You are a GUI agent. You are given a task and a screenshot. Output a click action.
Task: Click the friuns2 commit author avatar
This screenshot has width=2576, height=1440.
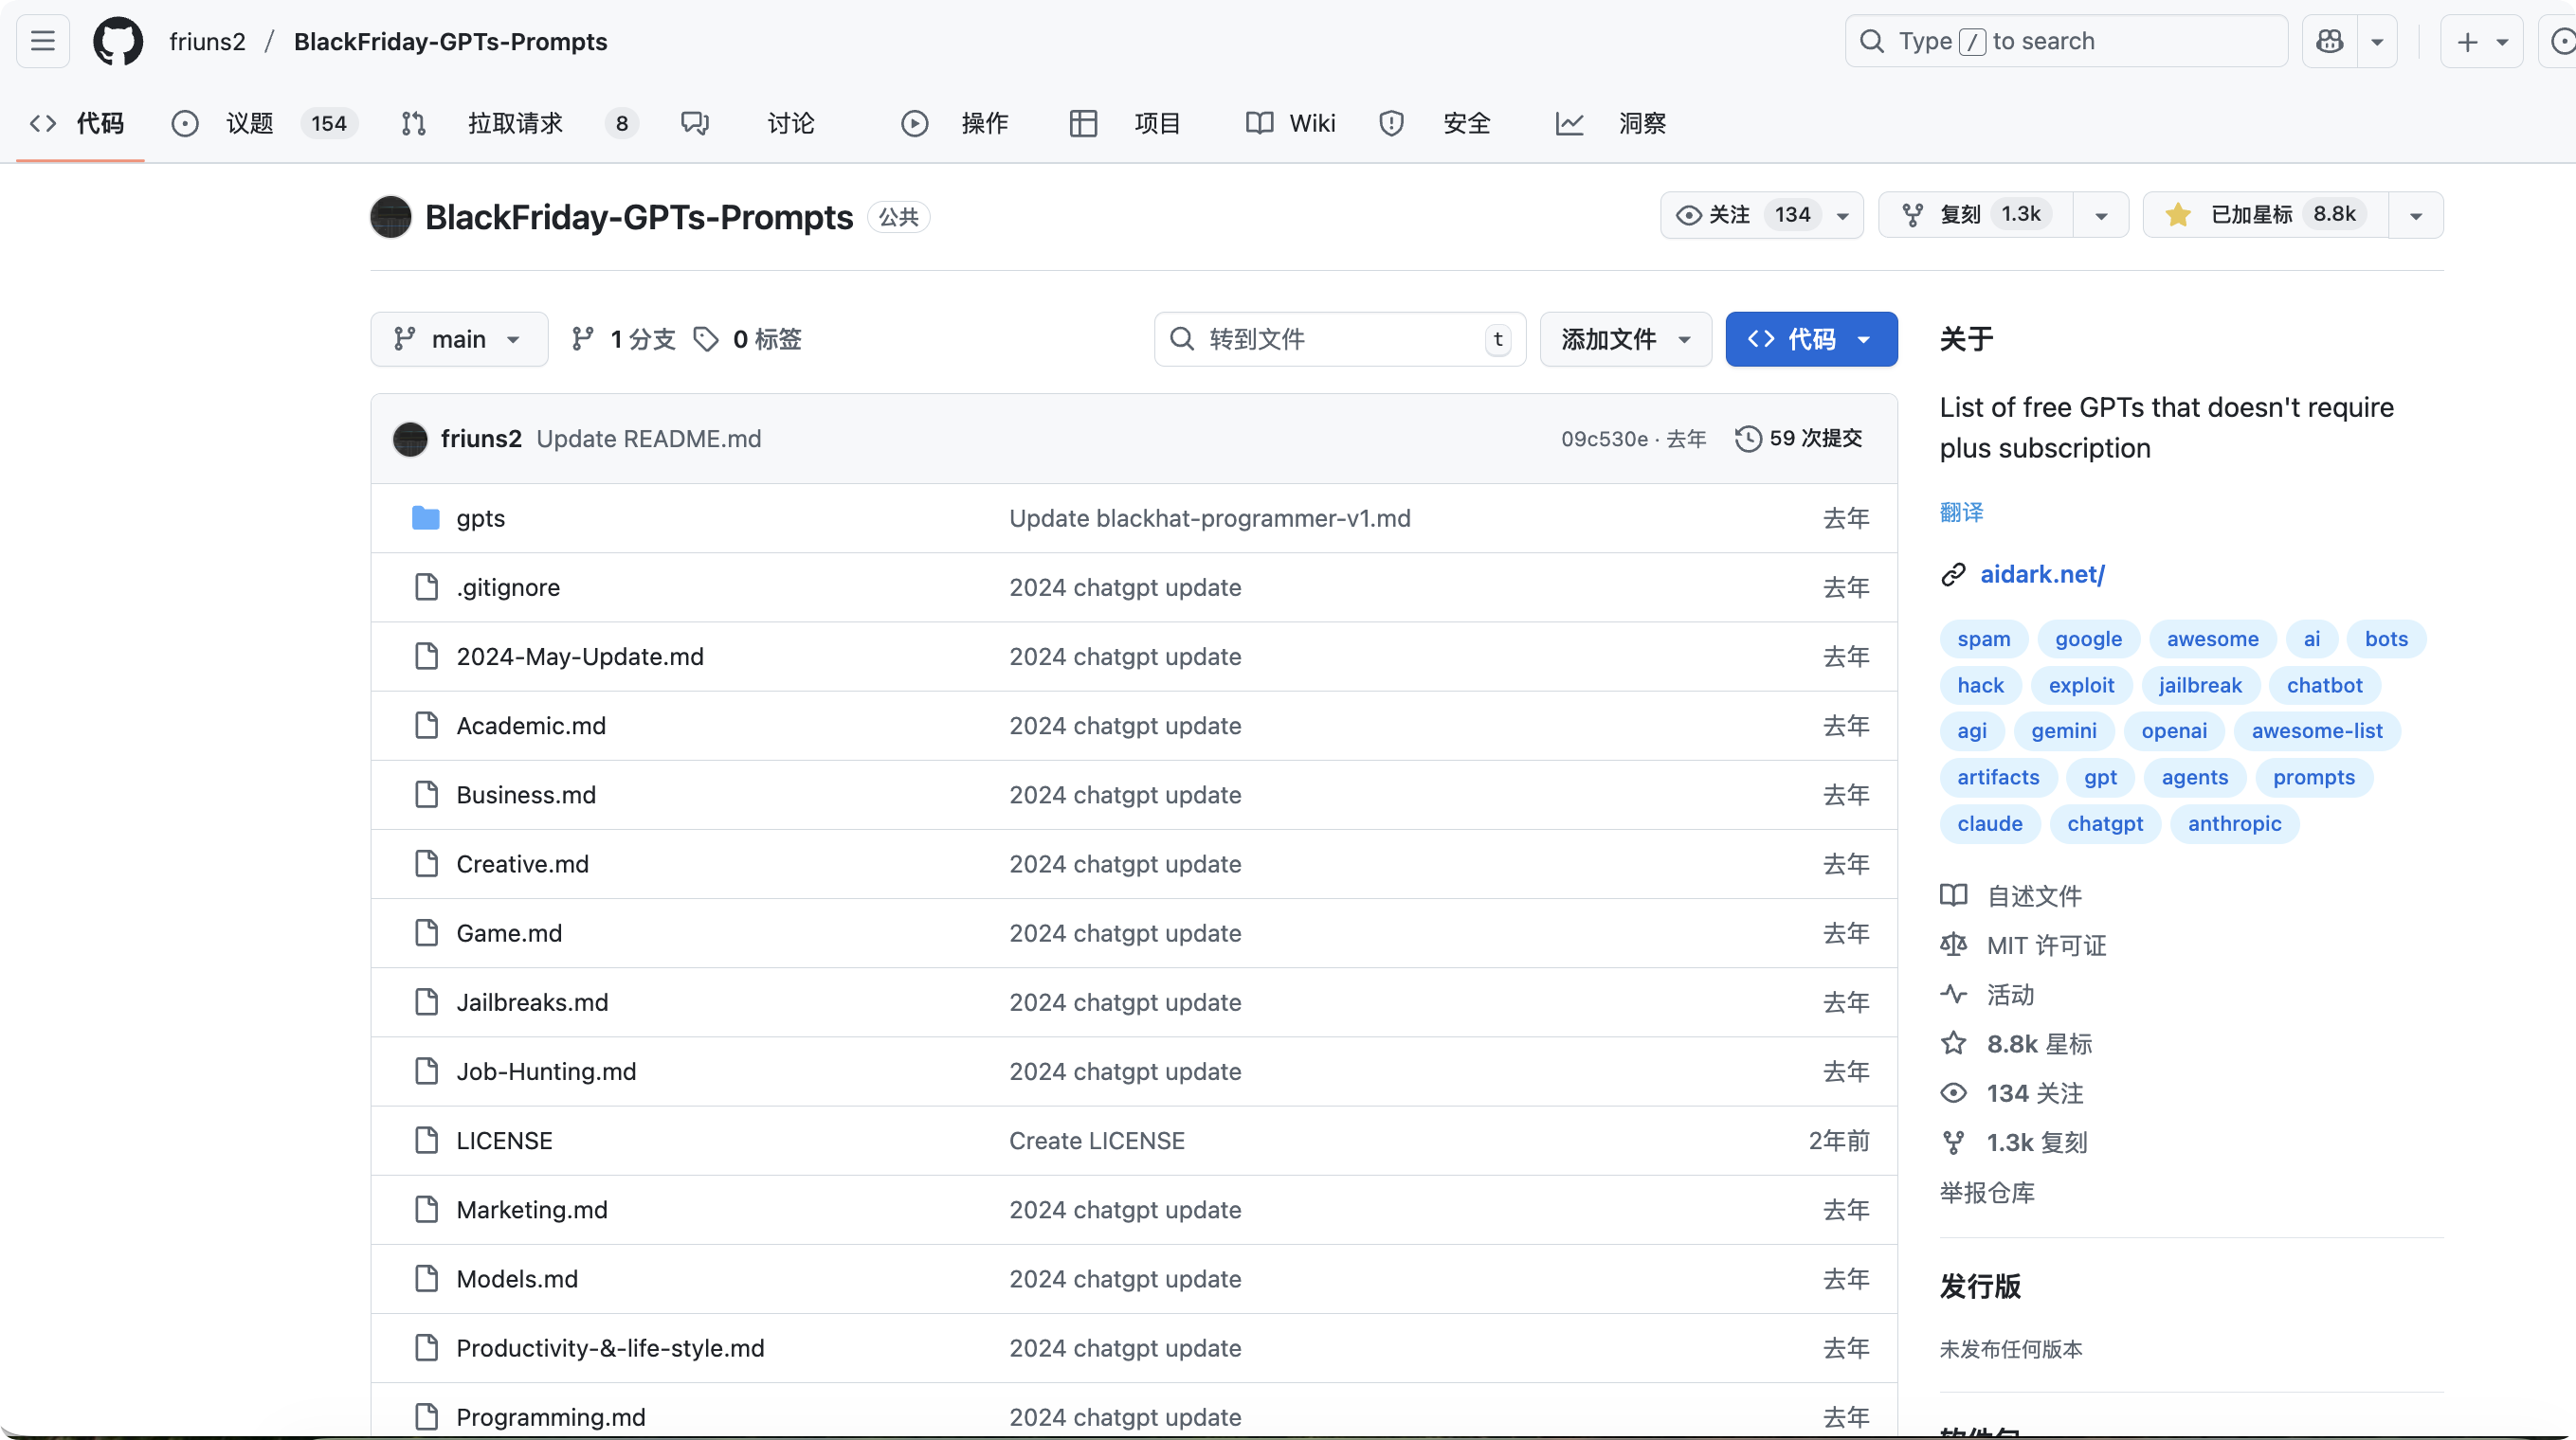click(410, 439)
